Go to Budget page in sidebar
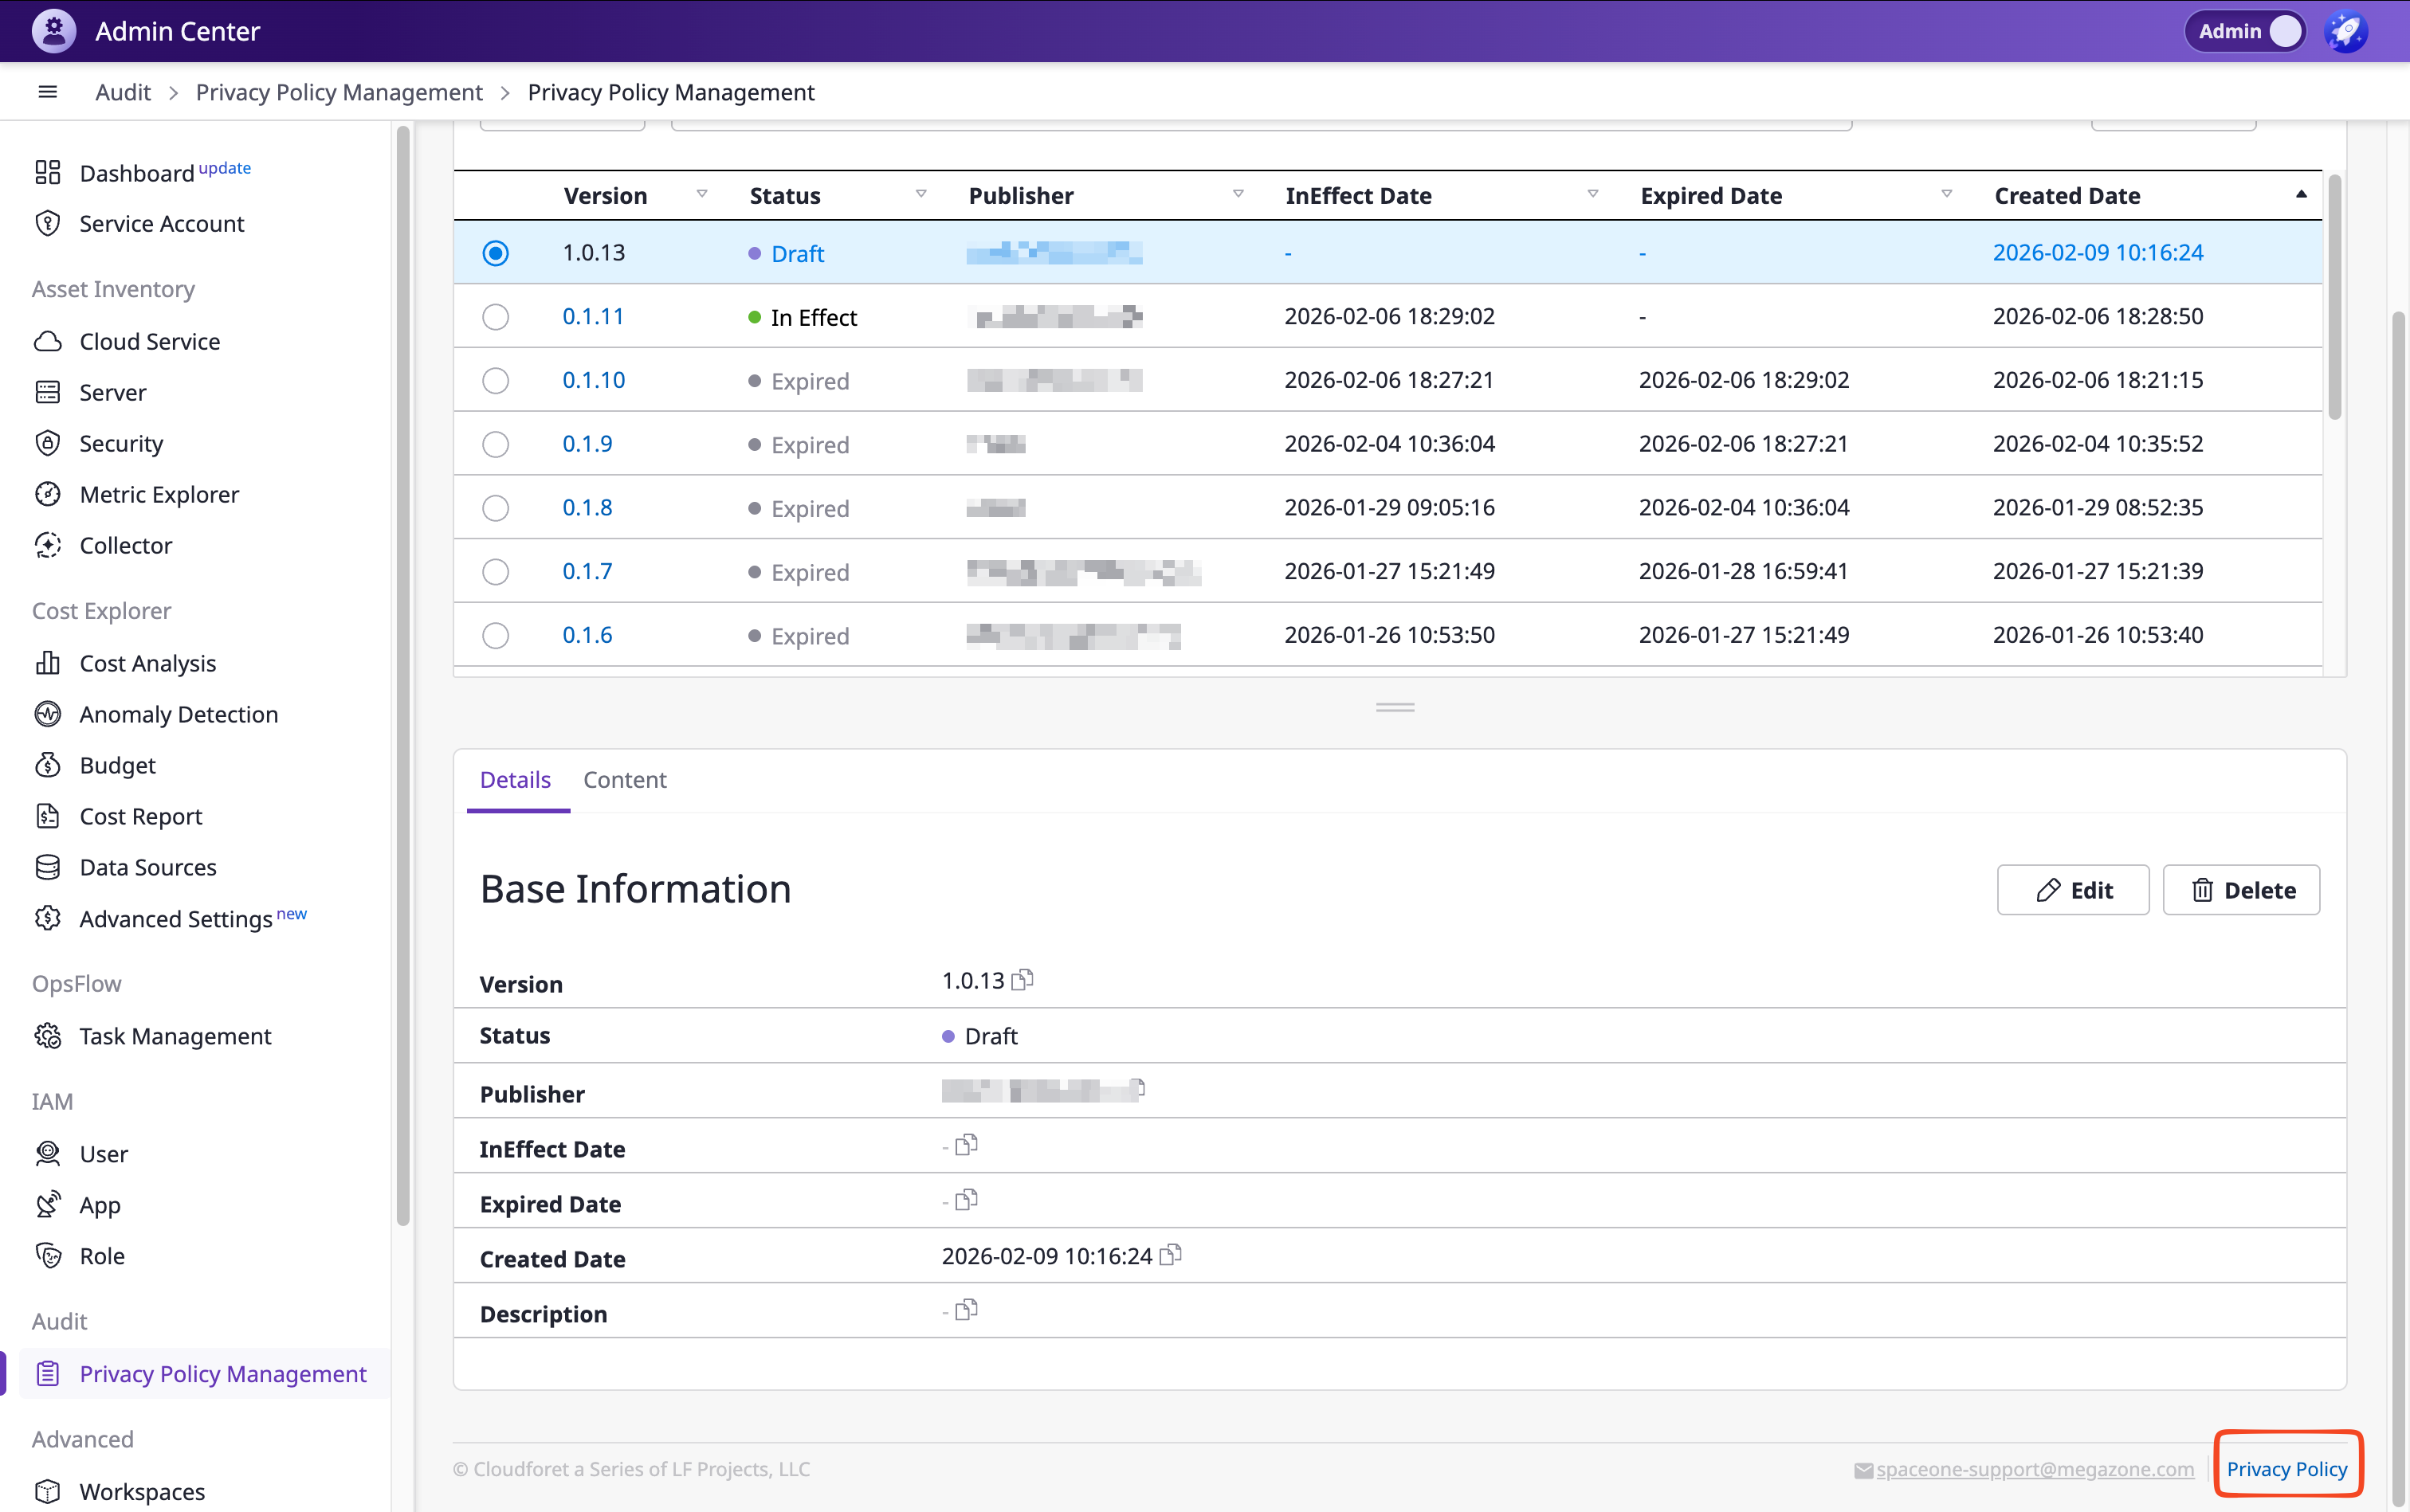 click(x=117, y=765)
